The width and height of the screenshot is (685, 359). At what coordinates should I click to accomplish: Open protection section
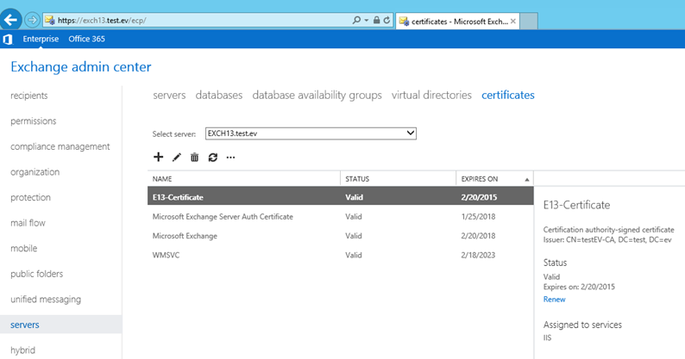(30, 197)
